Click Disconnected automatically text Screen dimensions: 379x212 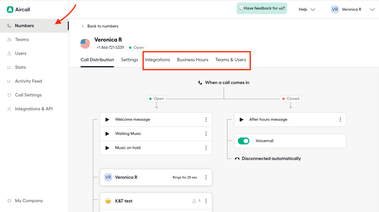271,159
